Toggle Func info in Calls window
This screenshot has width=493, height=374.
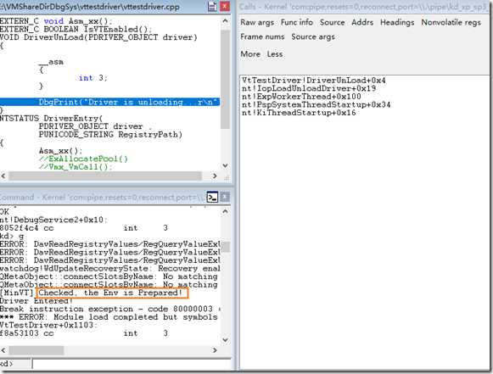(x=296, y=23)
